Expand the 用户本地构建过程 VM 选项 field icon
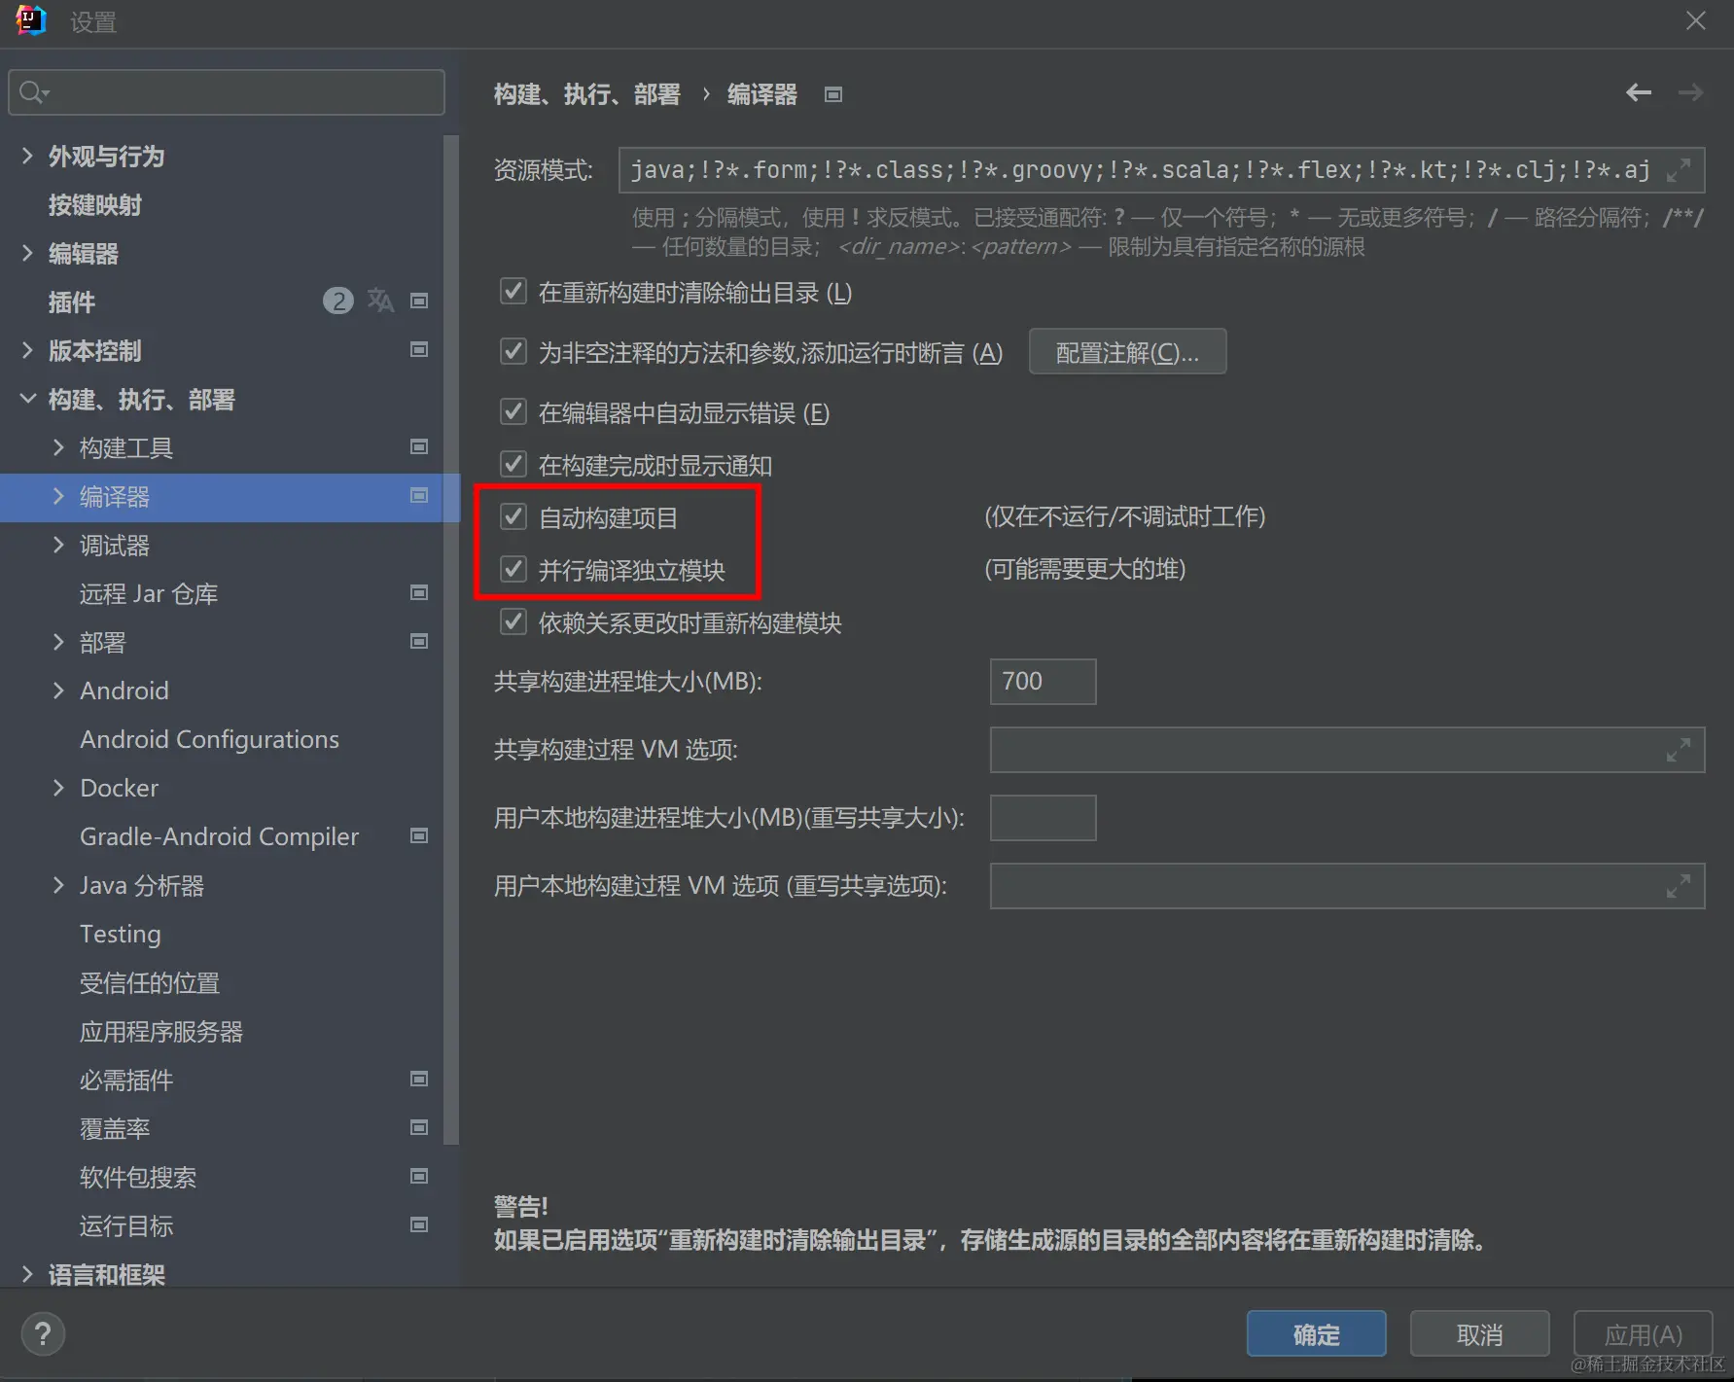Screen dimensions: 1734x1382 pos(1679,886)
